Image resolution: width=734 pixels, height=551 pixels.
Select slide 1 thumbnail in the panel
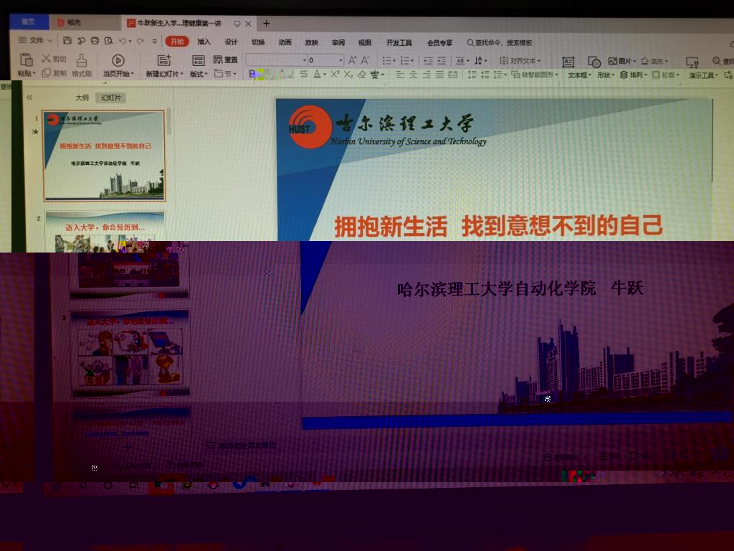pos(104,156)
